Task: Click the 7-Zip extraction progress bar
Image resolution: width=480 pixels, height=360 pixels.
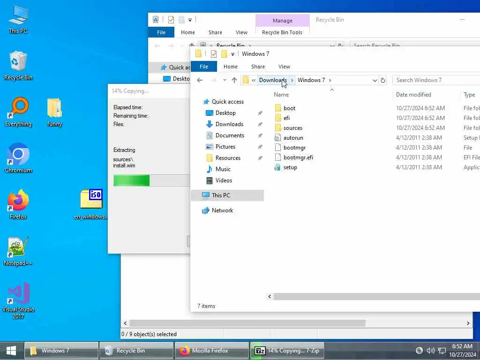Action: point(152,180)
